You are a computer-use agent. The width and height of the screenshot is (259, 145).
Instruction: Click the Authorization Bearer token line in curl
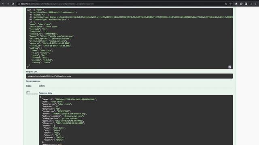point(131,17)
